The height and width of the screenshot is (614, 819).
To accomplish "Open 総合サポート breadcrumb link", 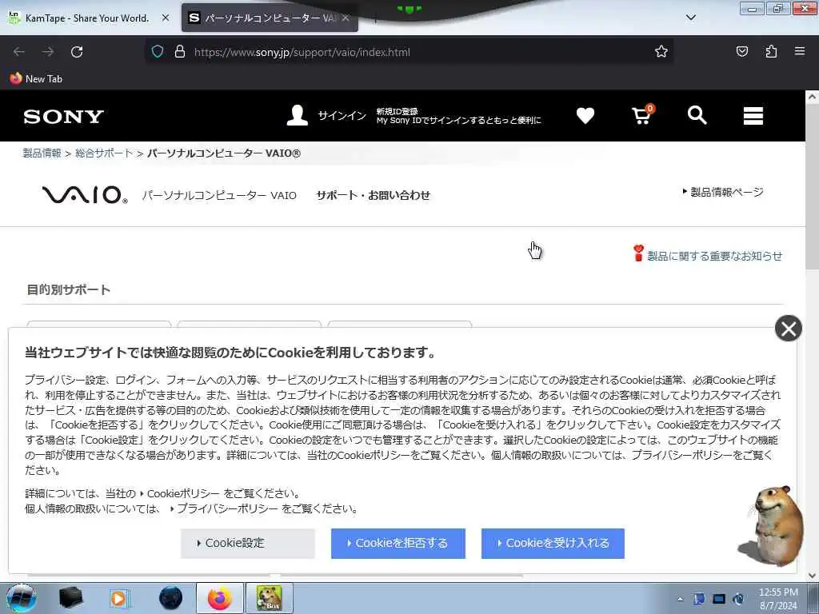I will 104,153.
